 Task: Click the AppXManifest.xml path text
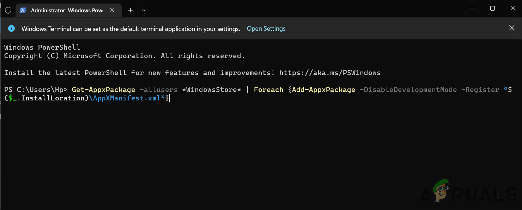pyautogui.click(x=125, y=98)
